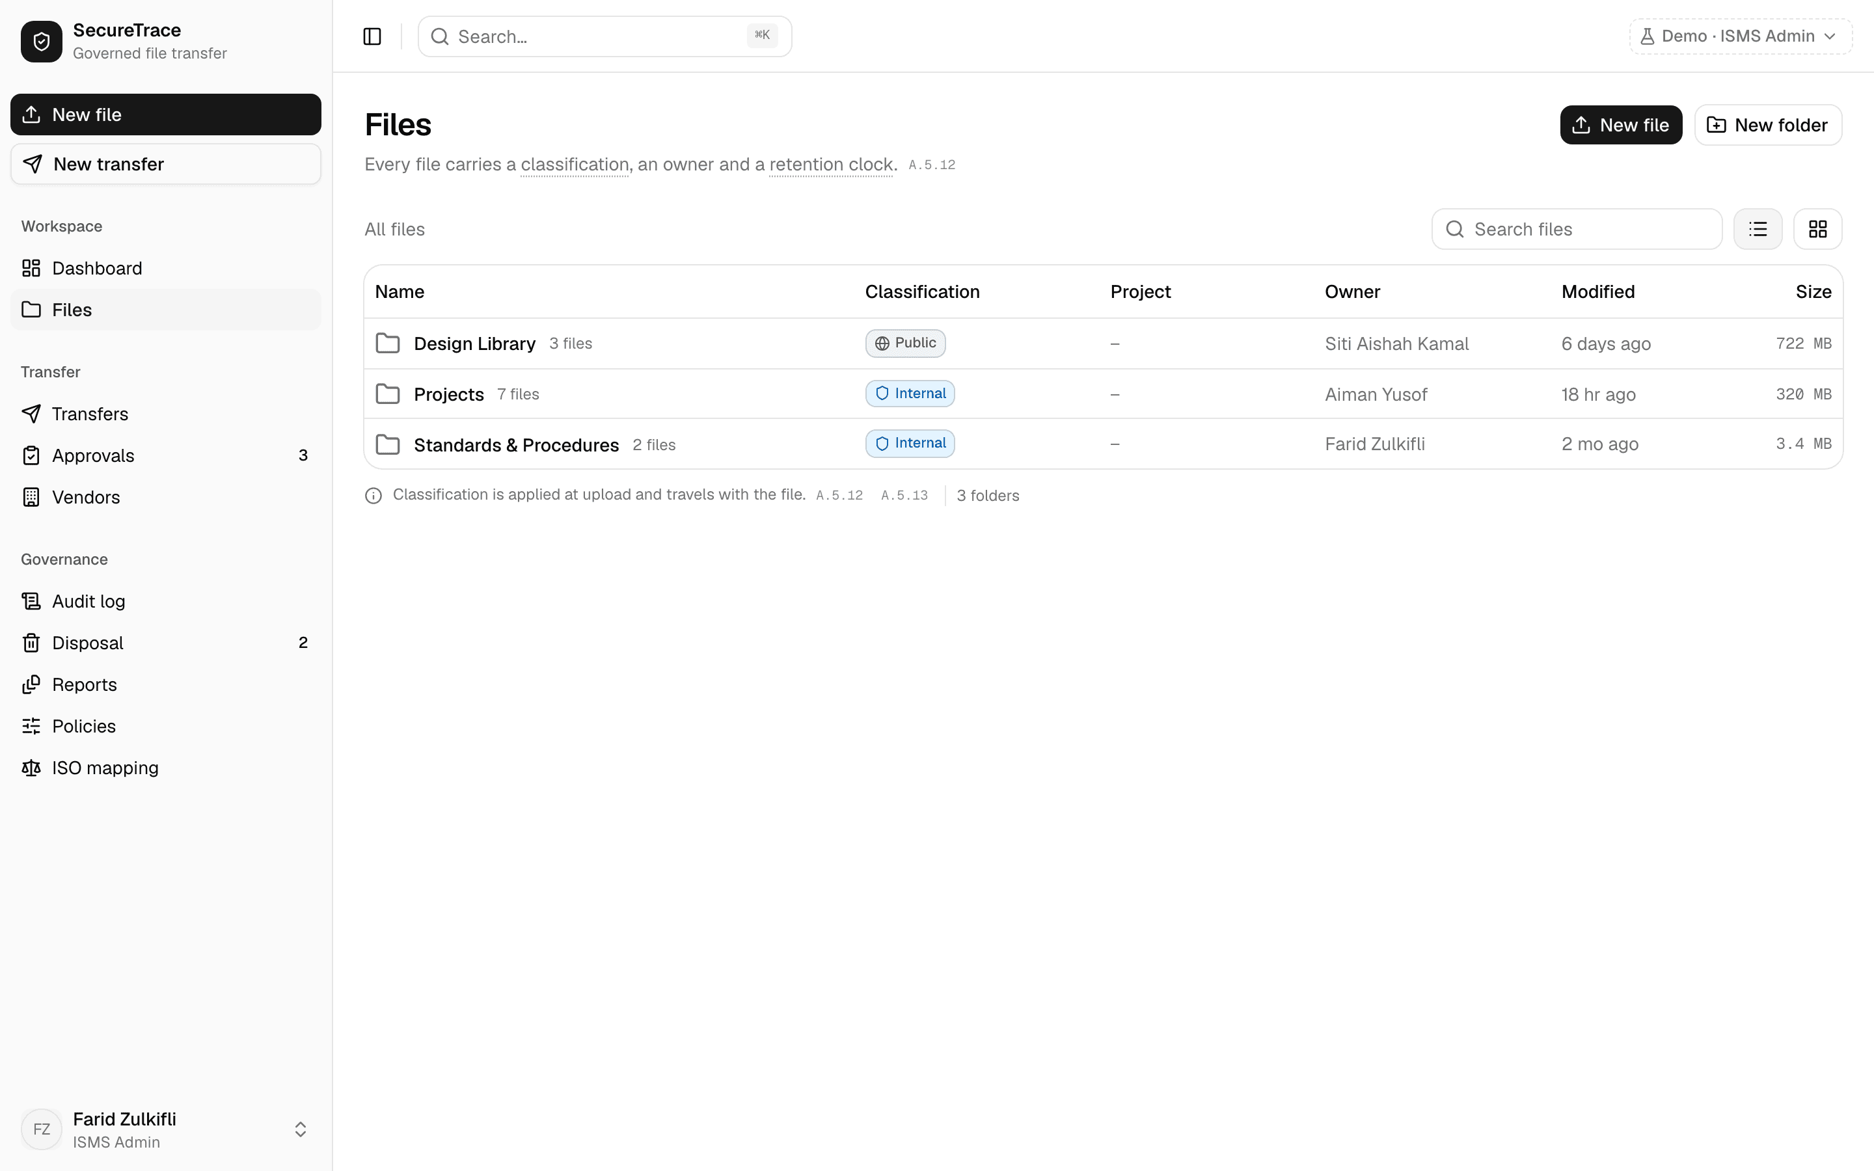Open Approvals with 3 pending

coord(166,455)
